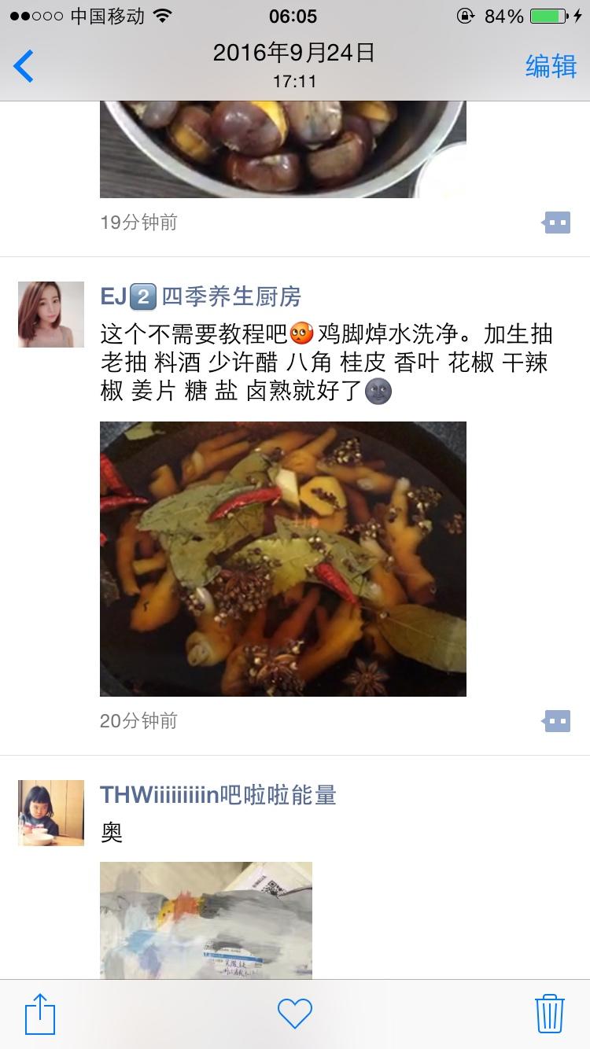Tap the blue back arrow
This screenshot has width=590, height=1049.
click(x=24, y=66)
